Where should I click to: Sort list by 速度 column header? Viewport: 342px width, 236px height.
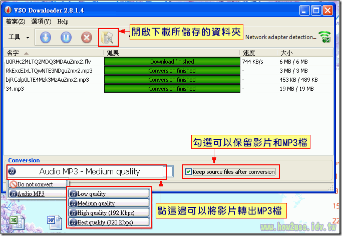coord(258,53)
